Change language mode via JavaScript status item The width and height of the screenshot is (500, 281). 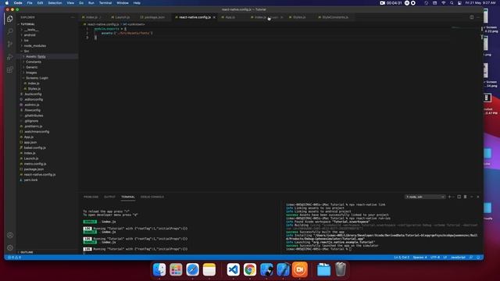click(x=458, y=258)
